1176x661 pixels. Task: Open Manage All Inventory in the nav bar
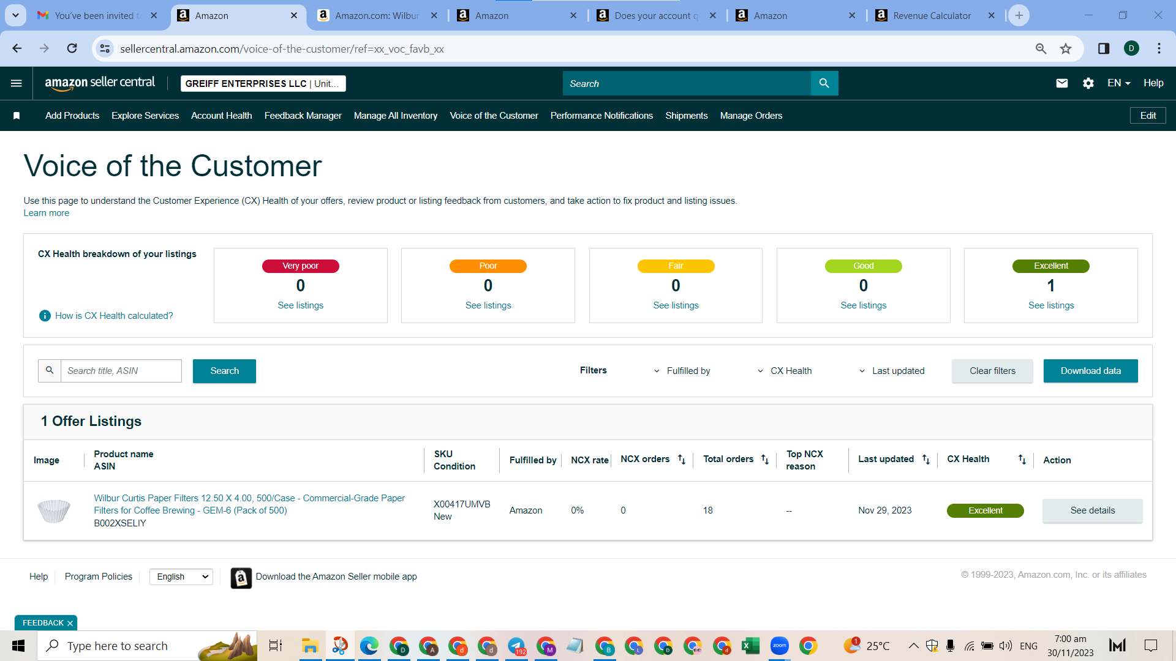tap(396, 116)
